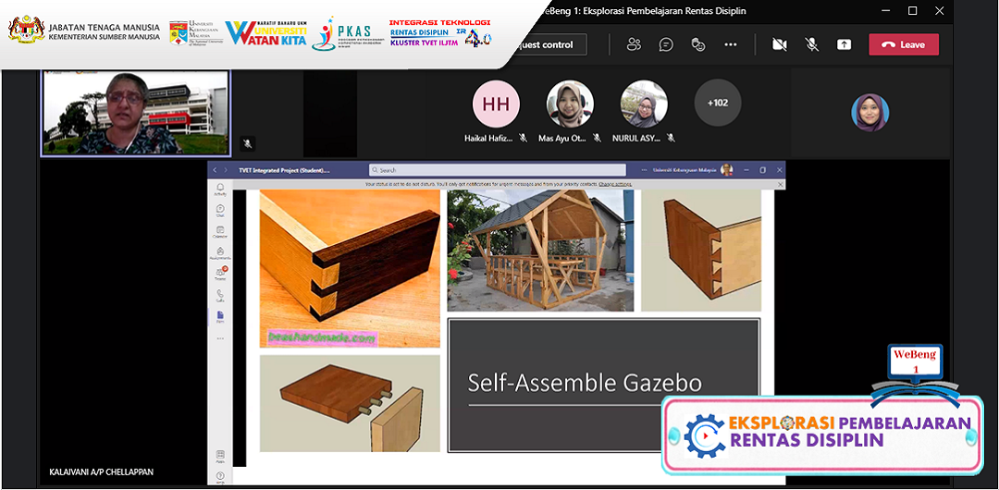Open the meeting chat conversation
Screen dimensions: 999x490
pos(666,44)
